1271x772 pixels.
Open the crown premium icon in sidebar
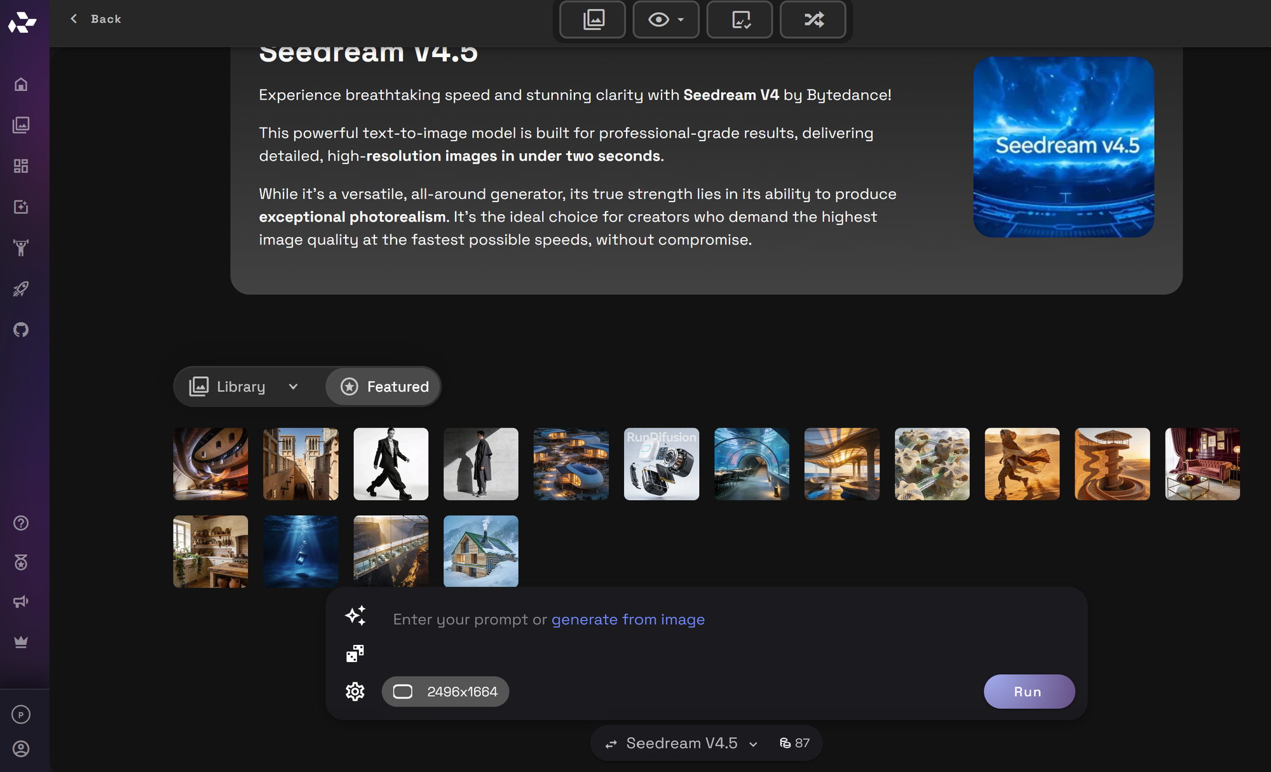21,642
